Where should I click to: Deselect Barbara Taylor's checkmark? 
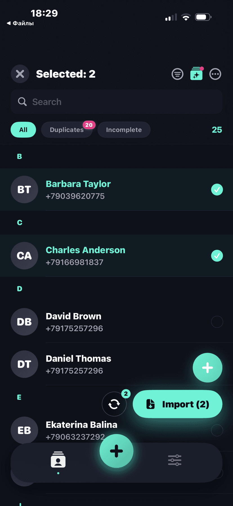[x=217, y=190]
